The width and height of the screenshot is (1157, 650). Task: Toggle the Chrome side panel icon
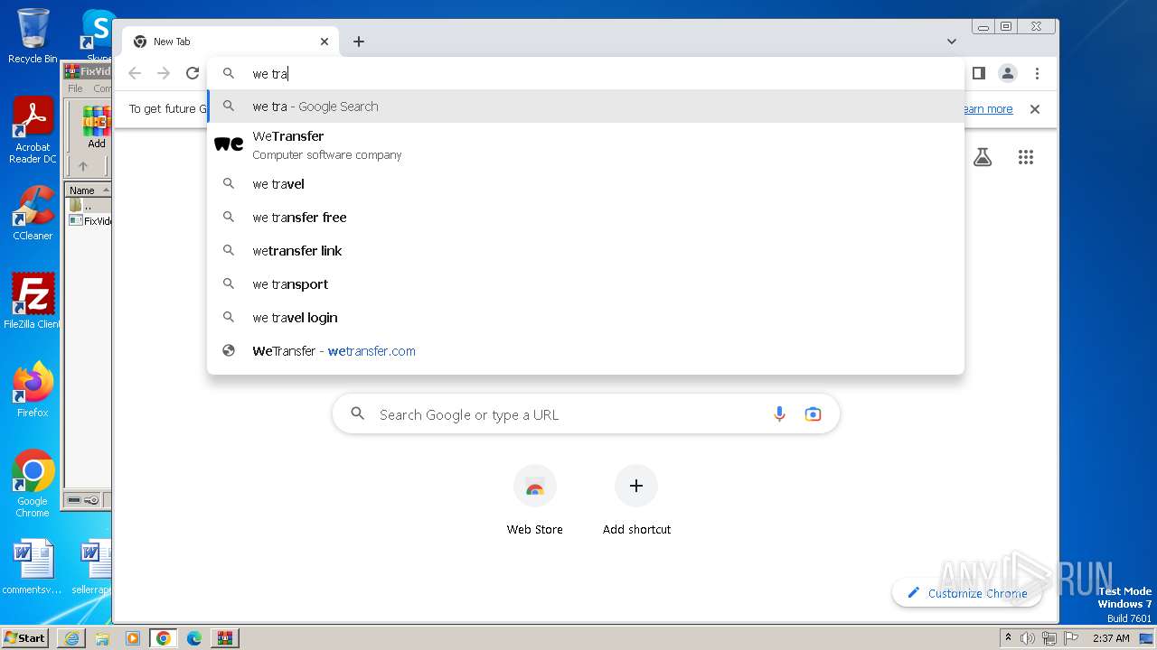978,73
